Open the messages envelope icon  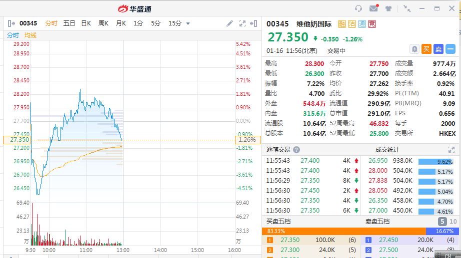[373, 8]
